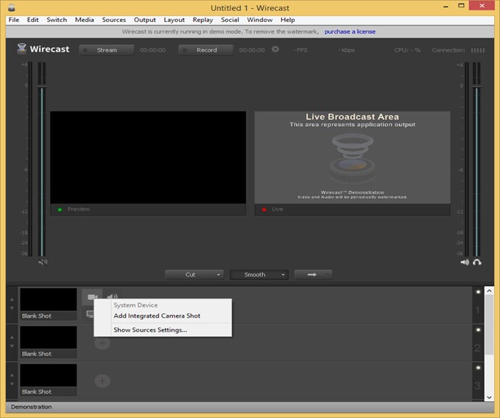Move layer 2 down with arrow
Image resolution: width=500 pixels, height=418 pixels.
pyautogui.click(x=12, y=346)
